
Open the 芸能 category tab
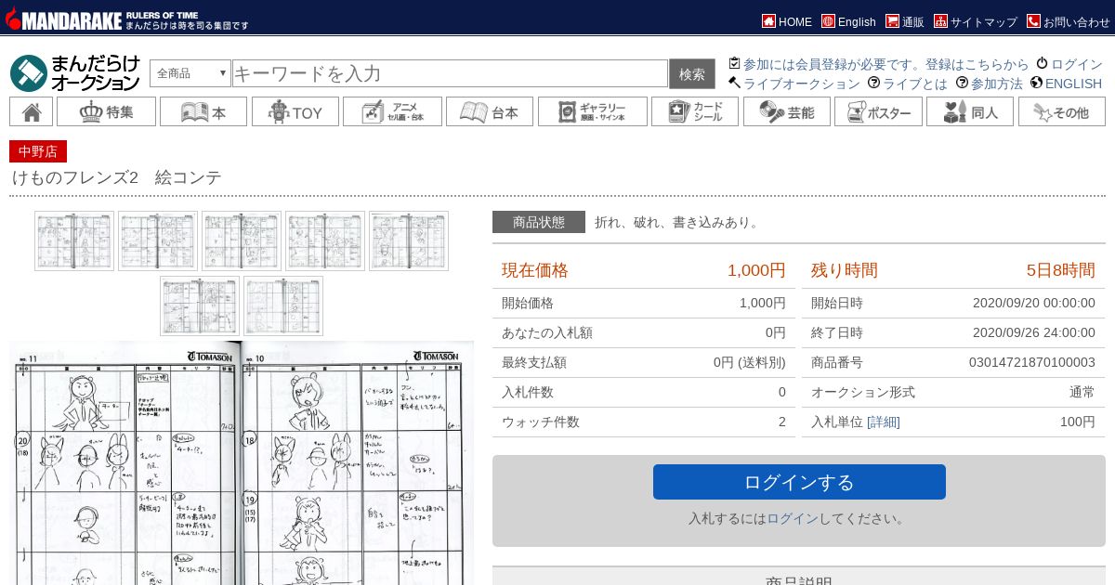point(787,111)
